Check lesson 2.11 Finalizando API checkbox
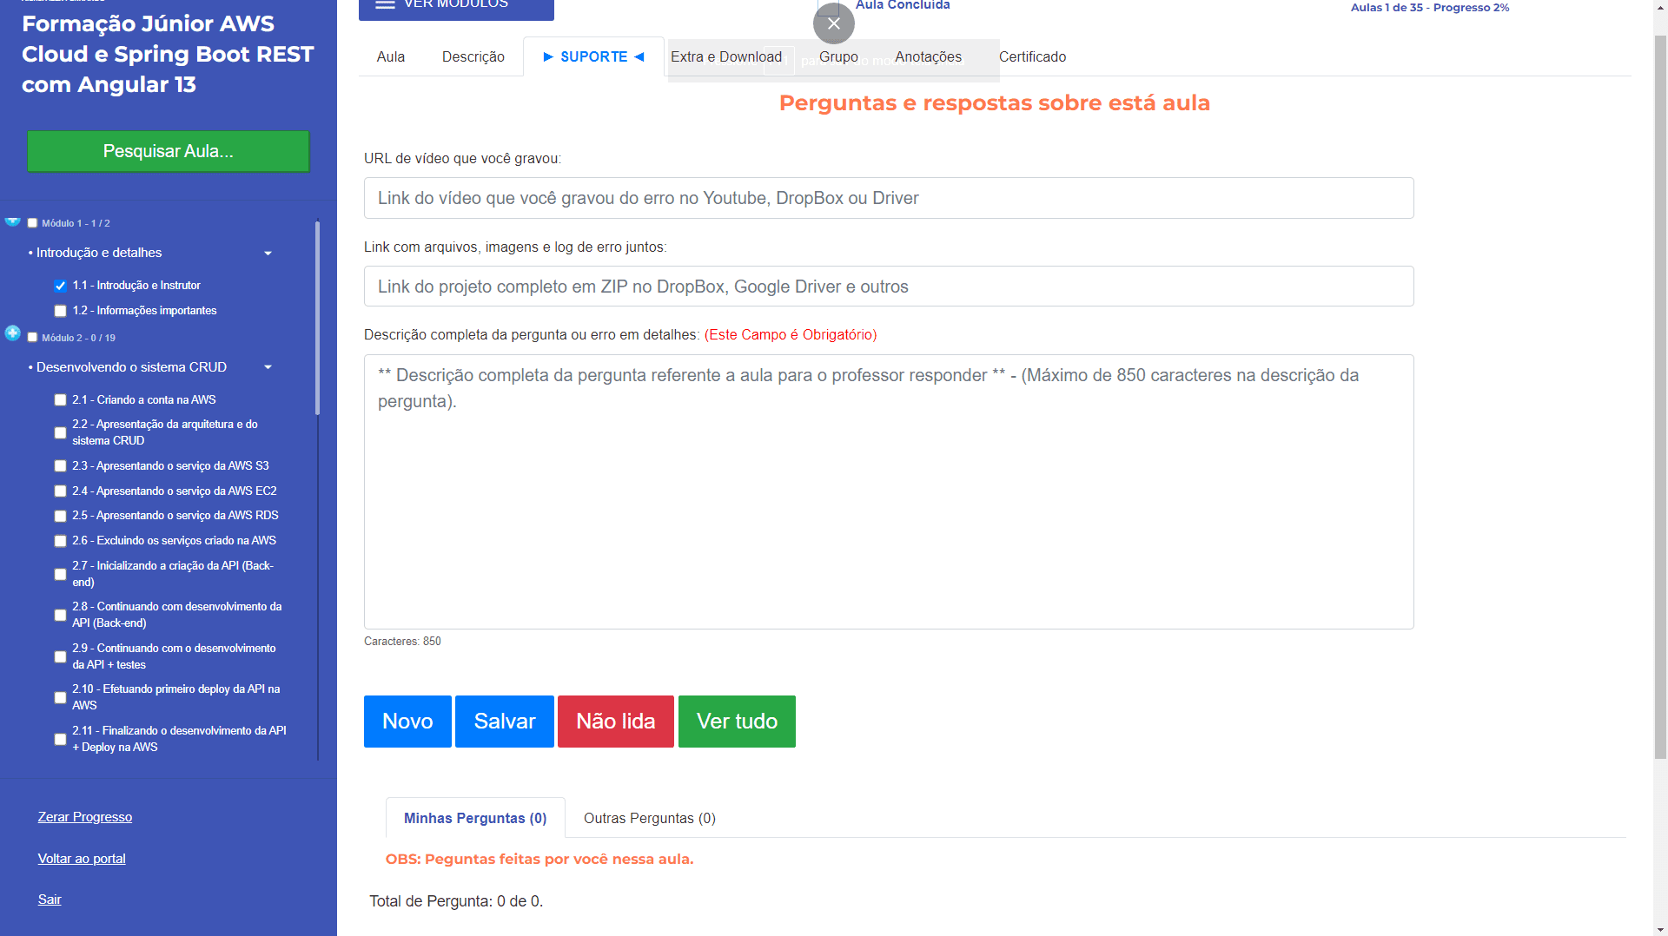 point(60,739)
